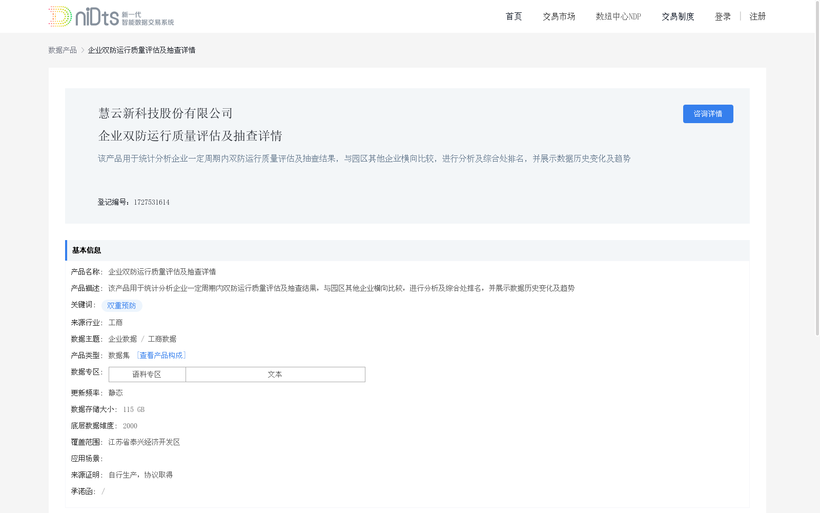The width and height of the screenshot is (820, 513).
Task: Select the 双重预防 keyword tag
Action: [x=121, y=306]
